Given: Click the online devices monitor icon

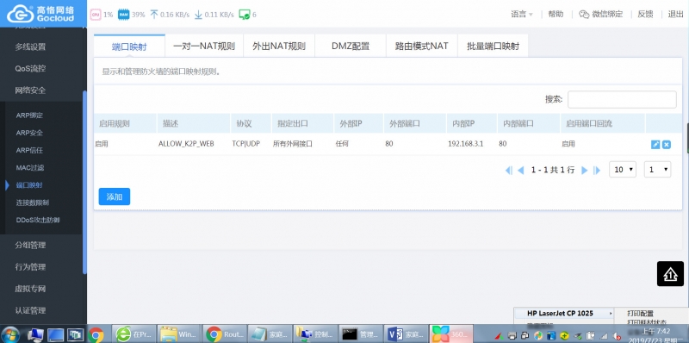Looking at the screenshot, I should click(x=245, y=15).
